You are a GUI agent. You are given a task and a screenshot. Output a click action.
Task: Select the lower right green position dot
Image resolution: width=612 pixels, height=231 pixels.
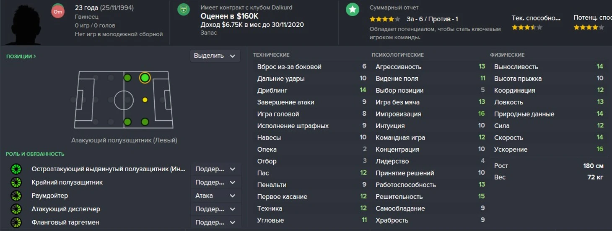click(145, 122)
